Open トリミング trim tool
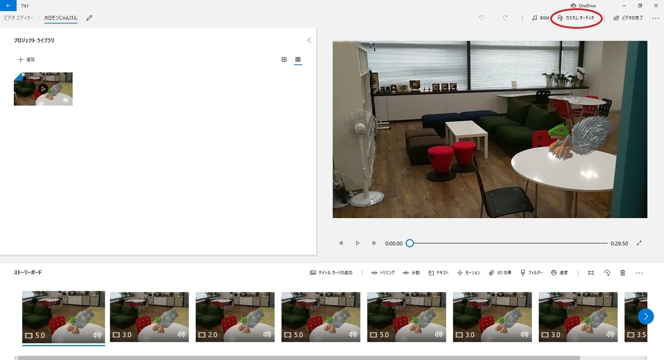Image resolution: width=664 pixels, height=360 pixels. (383, 272)
